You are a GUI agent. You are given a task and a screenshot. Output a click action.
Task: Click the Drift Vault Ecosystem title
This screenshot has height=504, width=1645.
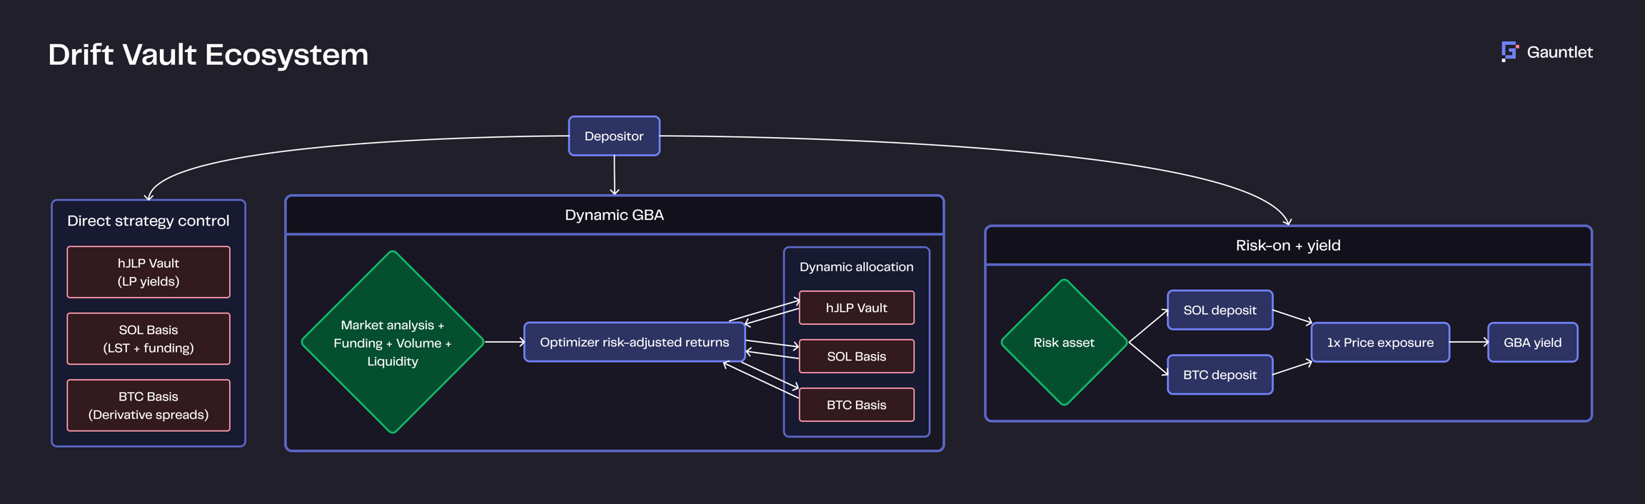pyautogui.click(x=208, y=55)
